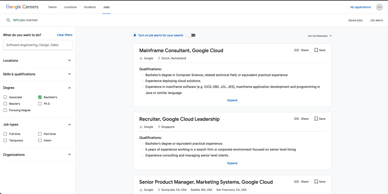Click the location pin beside Sunnyvale, CA, USA
The width and height of the screenshot is (388, 194).
click(159, 190)
